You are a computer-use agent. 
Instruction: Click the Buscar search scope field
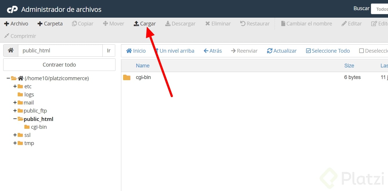(x=380, y=9)
